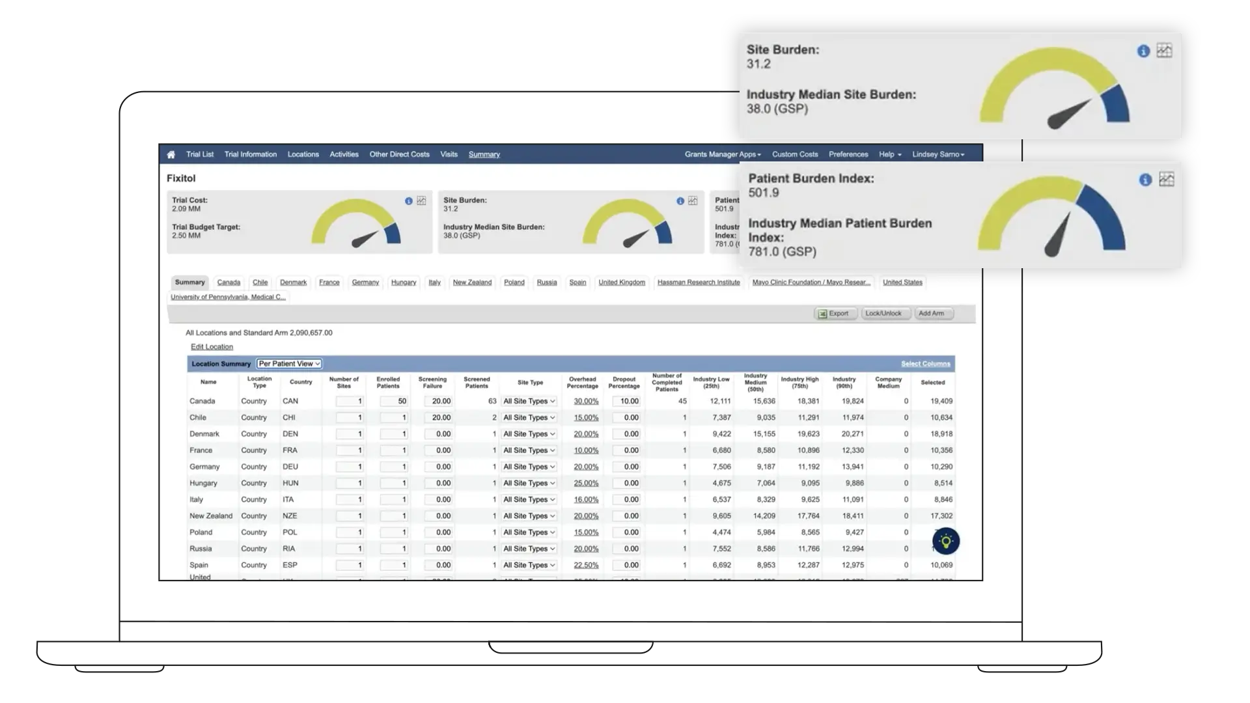The image size is (1250, 703).
Task: Click the Export button
Action: point(835,314)
